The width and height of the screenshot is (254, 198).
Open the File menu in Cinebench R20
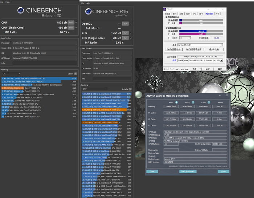click(x=2, y=2)
